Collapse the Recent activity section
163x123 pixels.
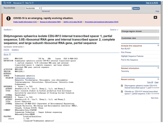158,79
